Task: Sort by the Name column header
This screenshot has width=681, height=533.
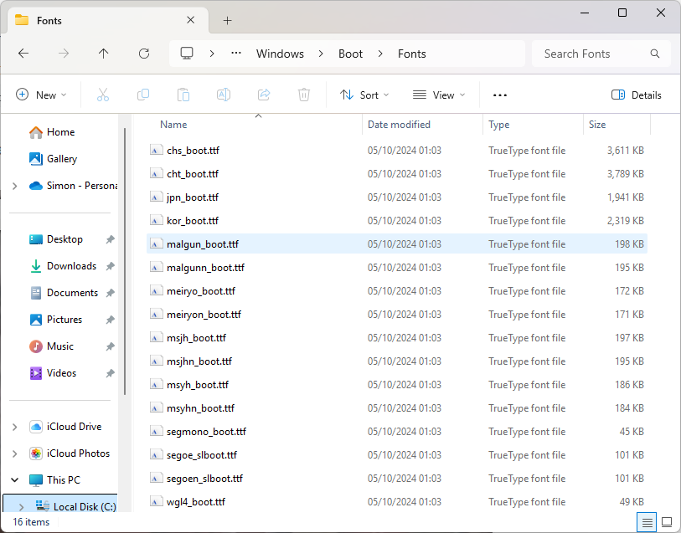Action: [254, 125]
